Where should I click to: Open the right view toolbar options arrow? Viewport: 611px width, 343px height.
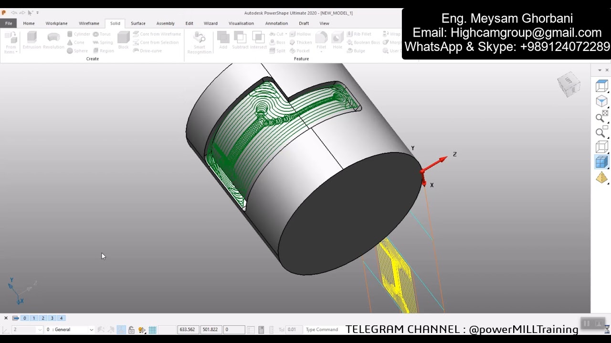click(x=600, y=70)
